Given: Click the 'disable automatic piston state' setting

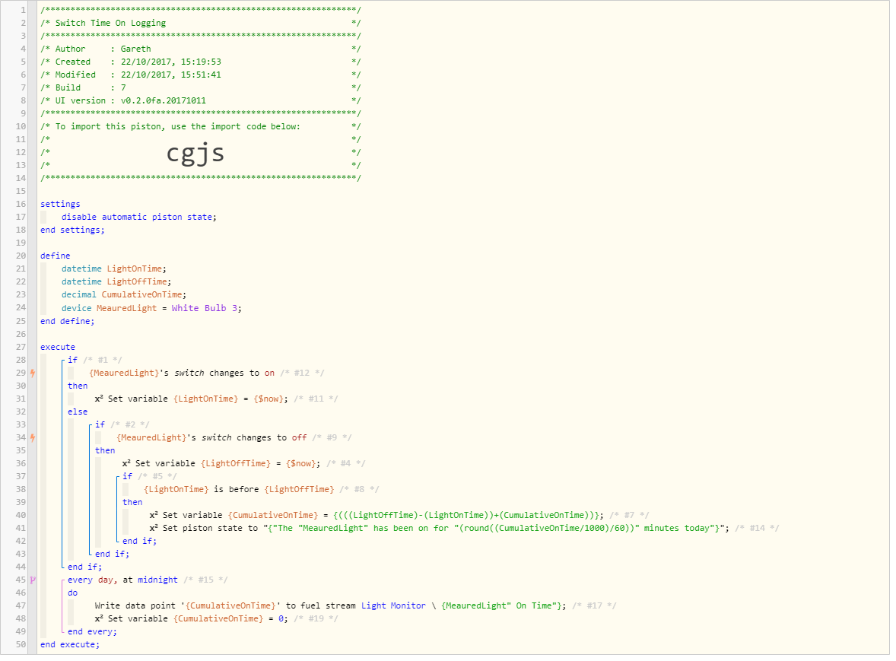Looking at the screenshot, I should [139, 217].
